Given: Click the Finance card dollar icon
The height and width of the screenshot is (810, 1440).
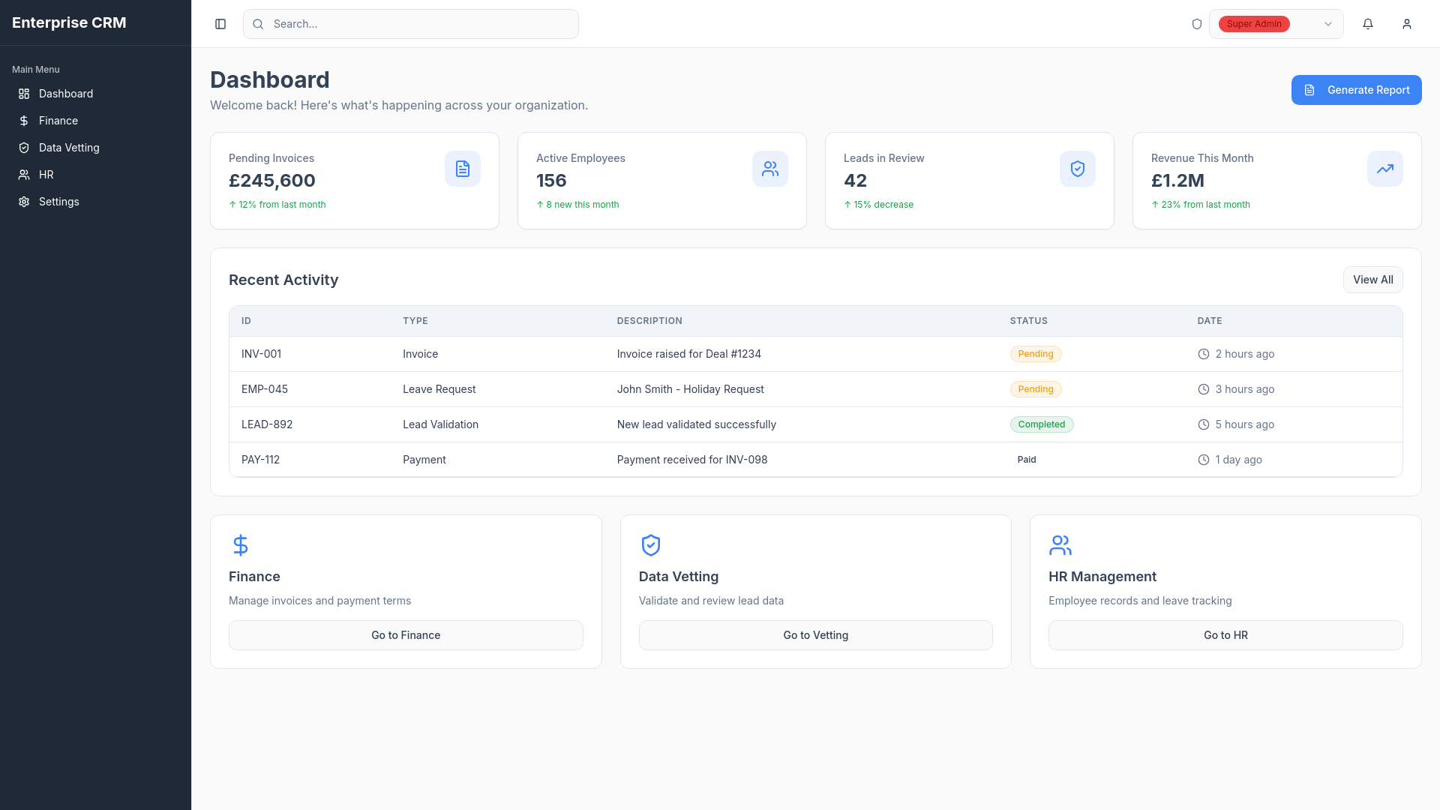Looking at the screenshot, I should tap(241, 545).
